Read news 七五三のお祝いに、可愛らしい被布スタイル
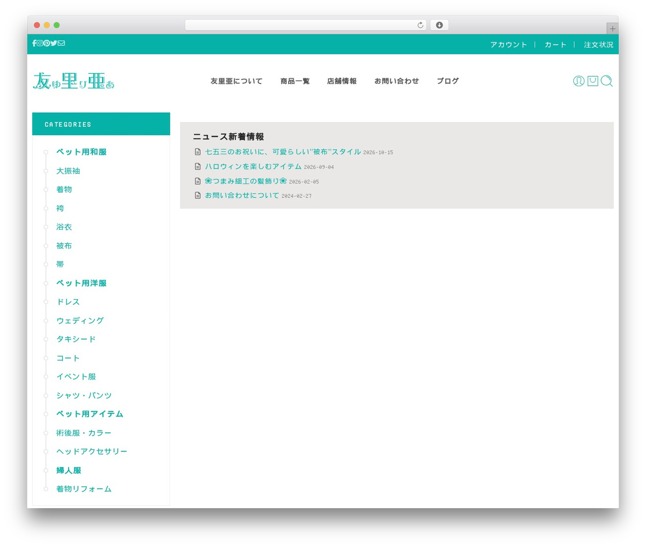646x547 pixels. point(283,152)
